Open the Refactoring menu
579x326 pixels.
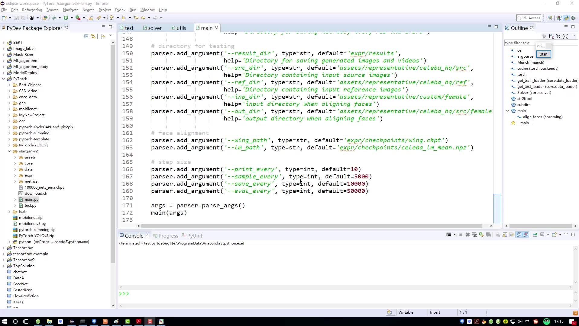(32, 10)
